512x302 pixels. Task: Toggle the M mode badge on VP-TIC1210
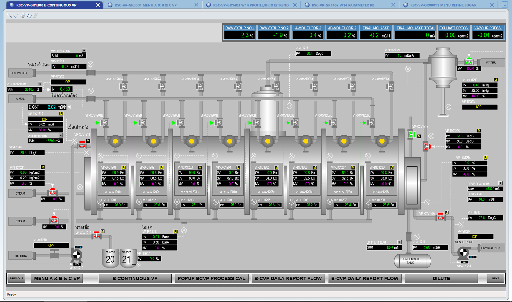(x=479, y=131)
